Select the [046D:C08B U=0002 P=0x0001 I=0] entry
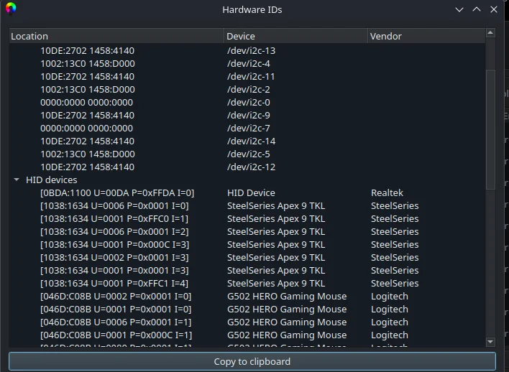 [116, 297]
